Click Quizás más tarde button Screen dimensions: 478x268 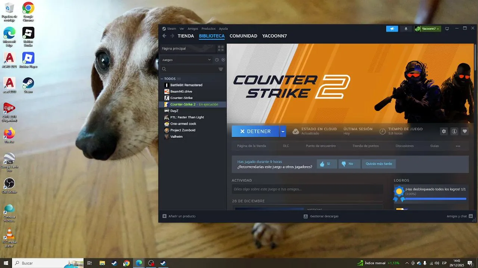pyautogui.click(x=379, y=164)
